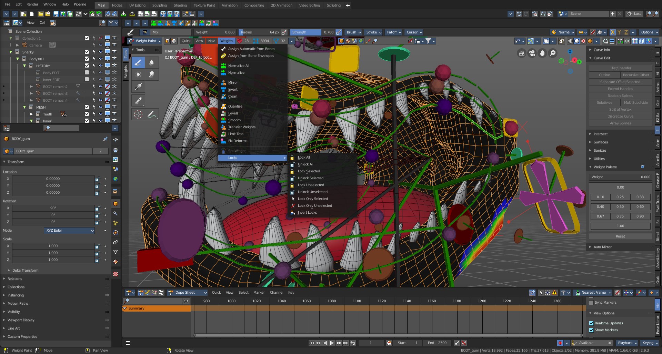Switch to the Sculpting workspace tab
This screenshot has height=354, width=662.
coord(160,5)
